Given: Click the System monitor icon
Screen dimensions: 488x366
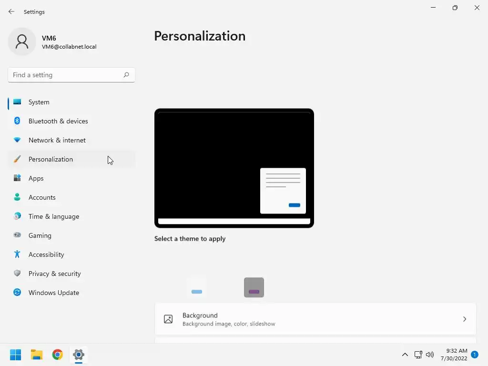Looking at the screenshot, I should 18,102.
